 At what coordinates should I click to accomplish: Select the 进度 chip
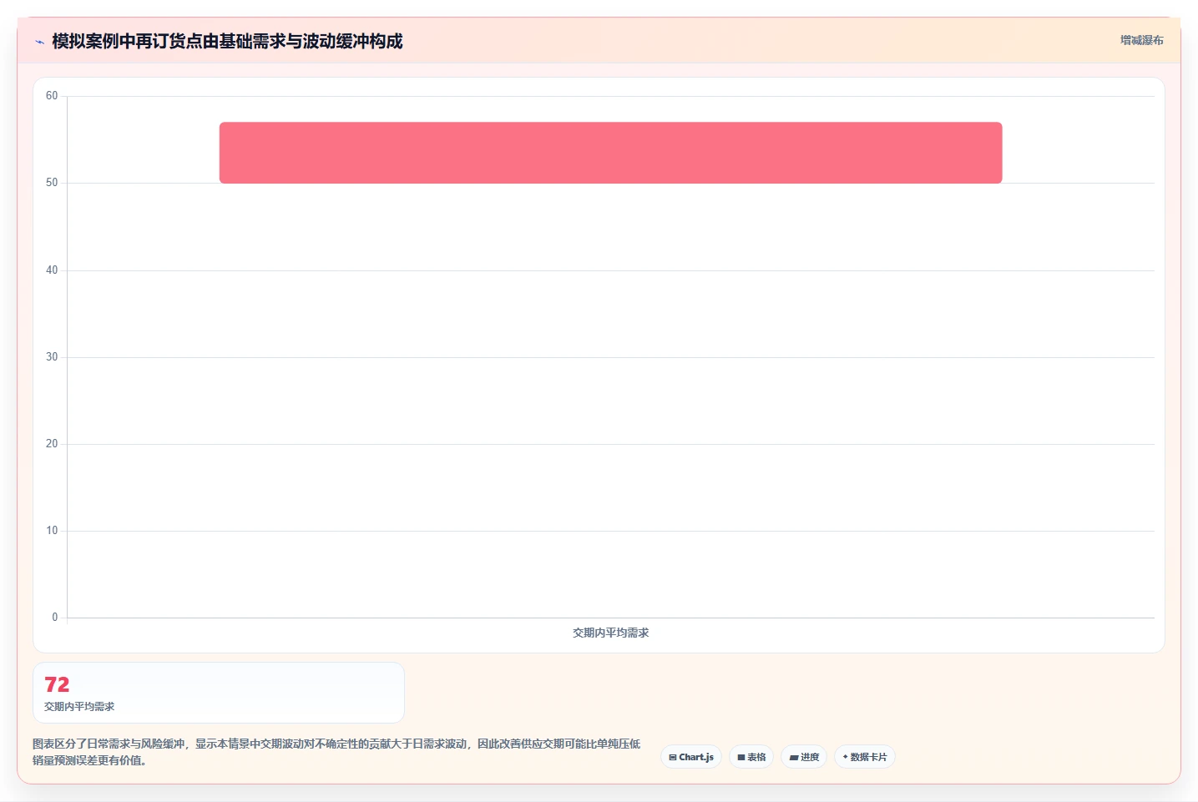point(804,757)
